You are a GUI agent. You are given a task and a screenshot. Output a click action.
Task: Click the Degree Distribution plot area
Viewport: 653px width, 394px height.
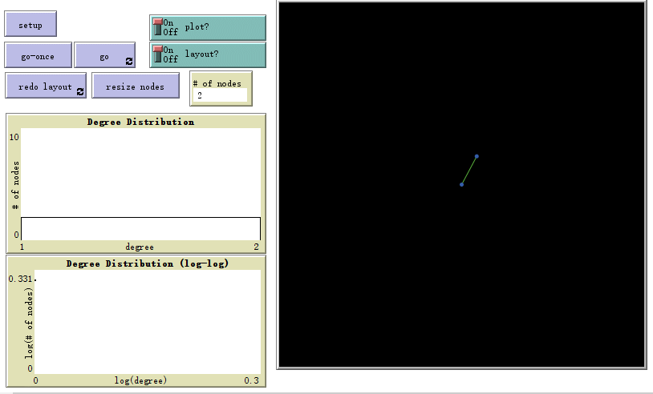pyautogui.click(x=140, y=184)
